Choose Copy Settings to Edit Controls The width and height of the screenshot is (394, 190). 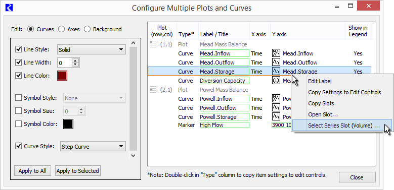tap(344, 92)
